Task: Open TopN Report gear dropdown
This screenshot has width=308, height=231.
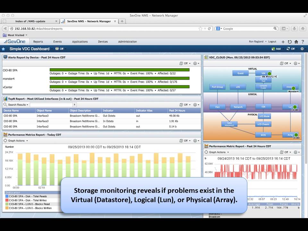Action: pyautogui.click(x=196, y=105)
